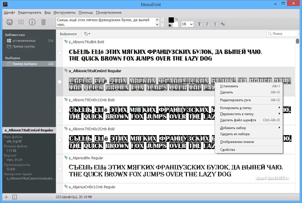The width and height of the screenshot is (302, 203).
Task: Click a_AlgeriusCmDc1Cmb Regular font name
Action: pyautogui.click(x=92, y=187)
